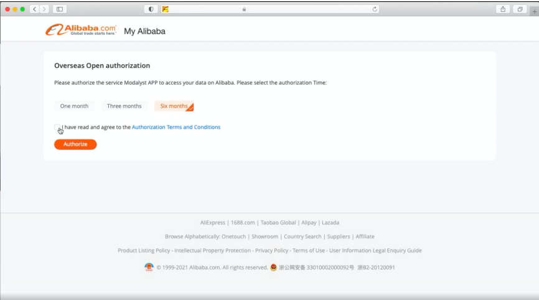This screenshot has width=539, height=300.
Task: Open User Information Legal Enquiry Guide link
Action: (x=375, y=250)
